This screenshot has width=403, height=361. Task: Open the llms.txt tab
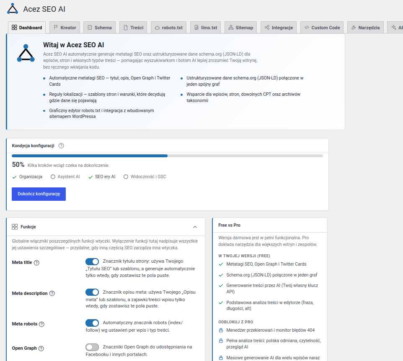(206, 28)
